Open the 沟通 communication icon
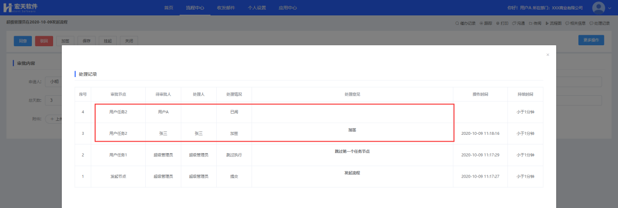618x208 pixels. 514,23
